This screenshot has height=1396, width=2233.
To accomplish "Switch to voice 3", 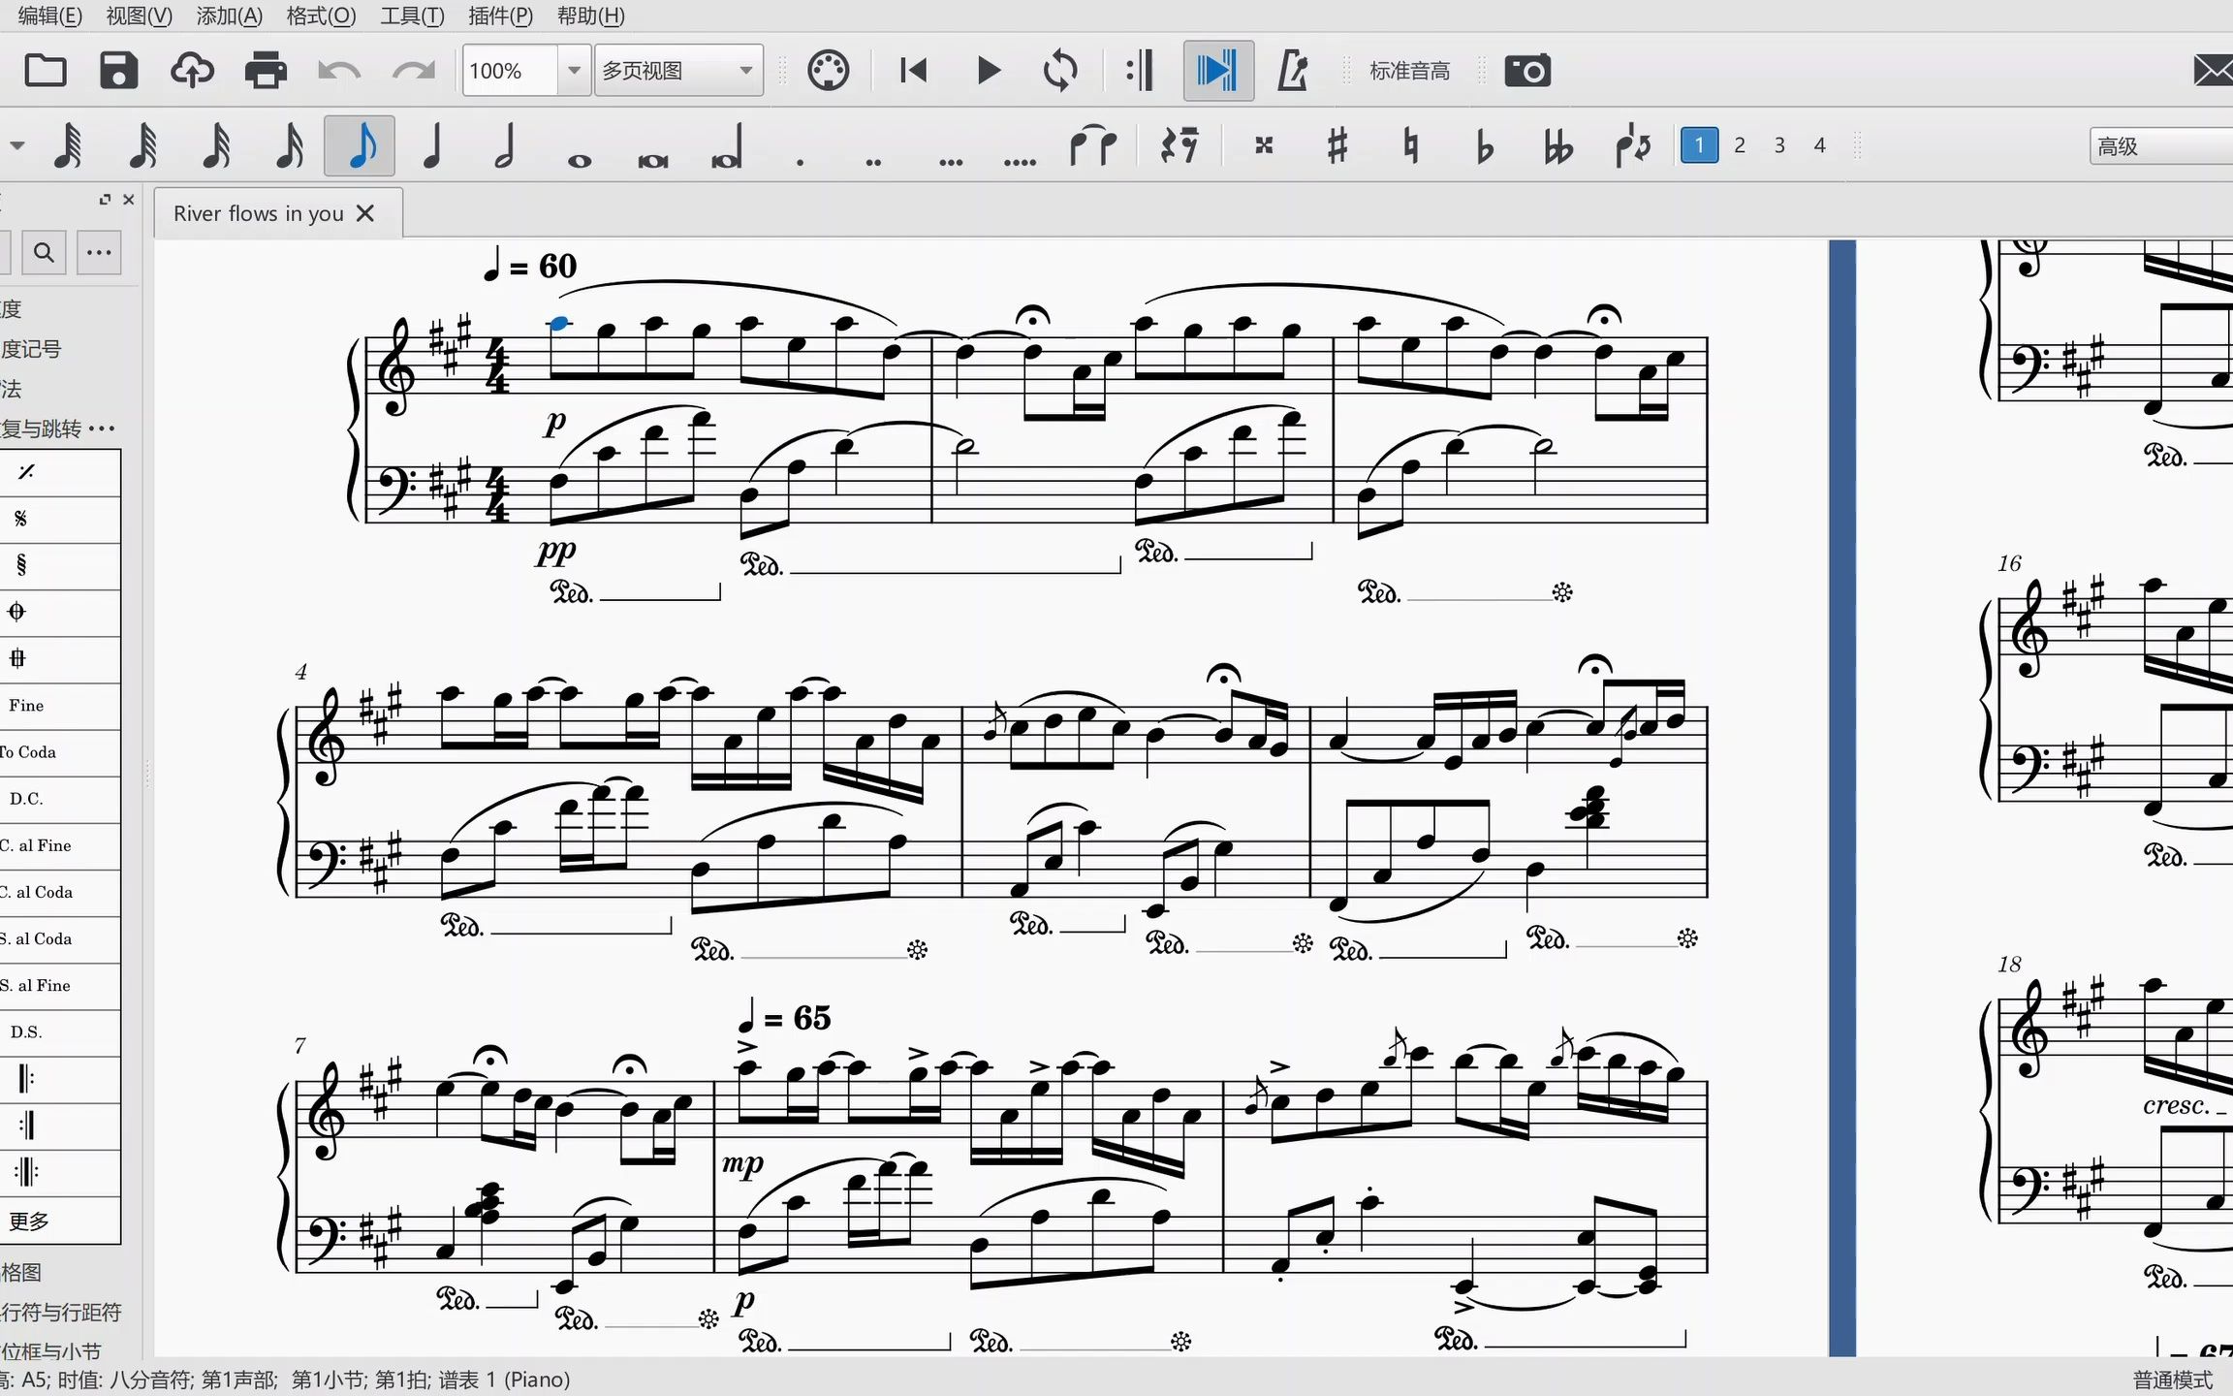I will [x=1779, y=145].
